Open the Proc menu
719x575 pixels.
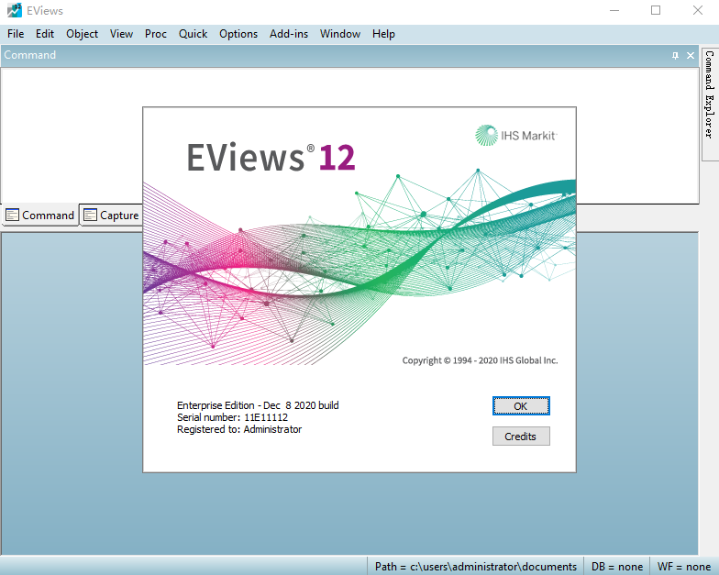coord(156,34)
